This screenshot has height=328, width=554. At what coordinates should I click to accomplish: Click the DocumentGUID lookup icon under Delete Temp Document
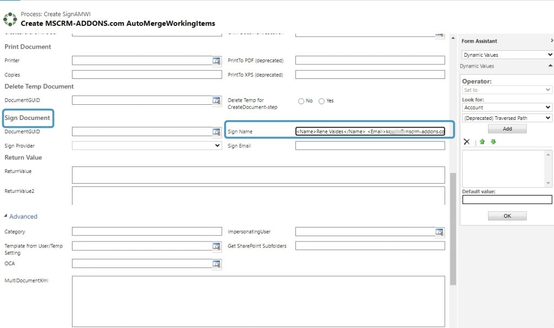point(216,101)
